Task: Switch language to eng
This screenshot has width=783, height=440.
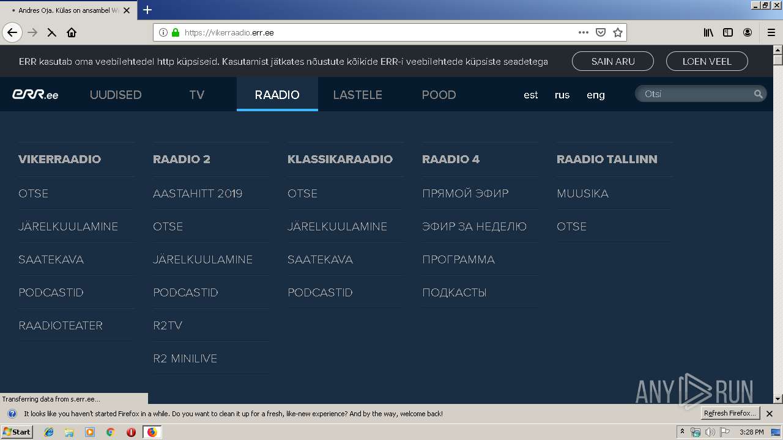Action: 596,95
